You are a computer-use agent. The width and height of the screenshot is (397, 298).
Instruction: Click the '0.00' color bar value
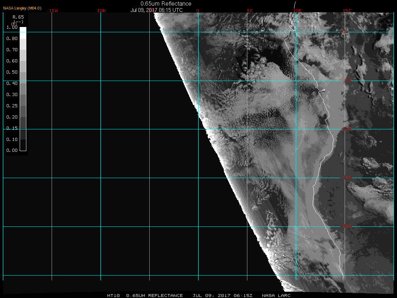click(x=12, y=150)
